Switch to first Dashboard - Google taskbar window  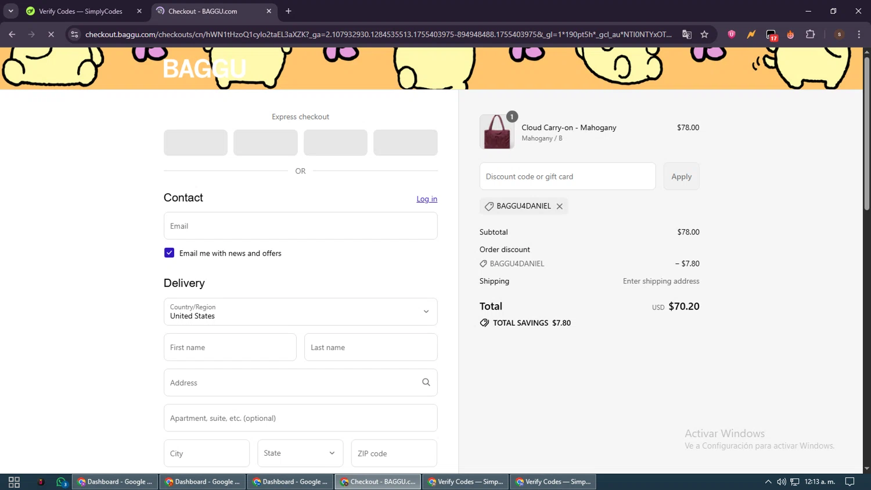tap(115, 482)
